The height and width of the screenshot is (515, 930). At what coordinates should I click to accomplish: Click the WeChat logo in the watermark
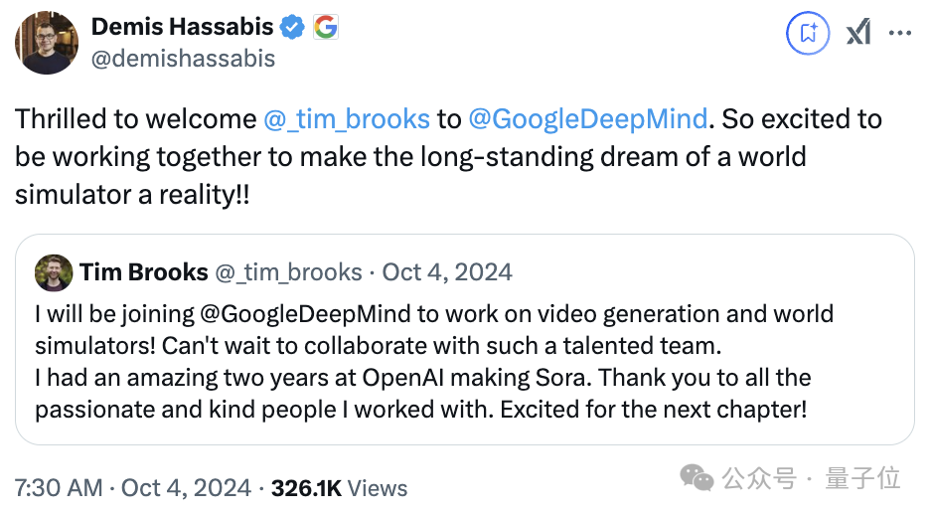tap(697, 479)
